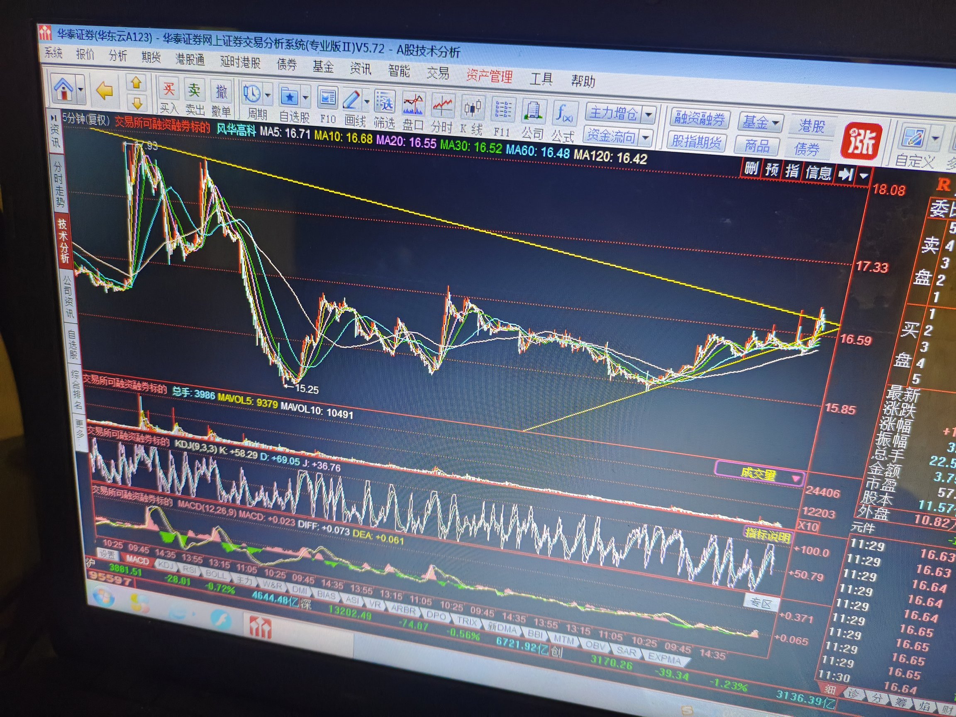Click the 融资融券 button

click(700, 118)
